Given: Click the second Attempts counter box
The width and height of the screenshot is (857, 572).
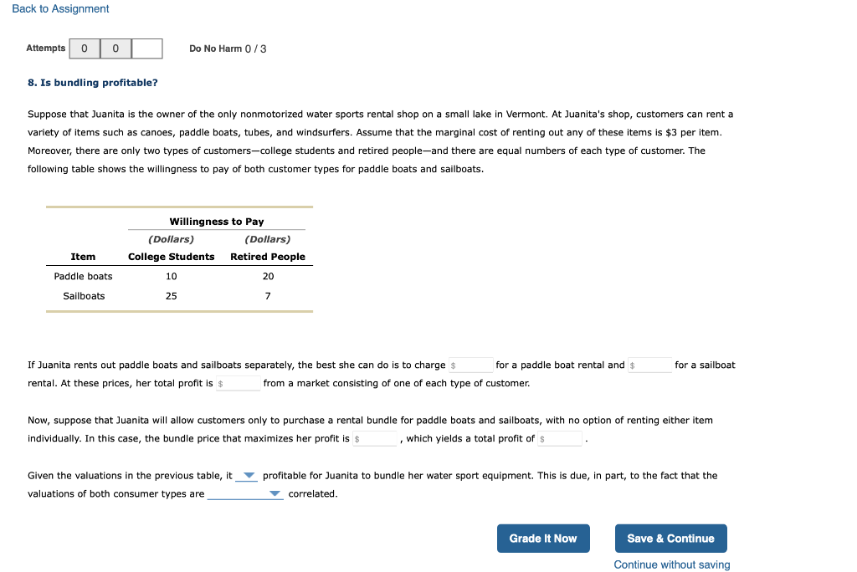Looking at the screenshot, I should 115,48.
